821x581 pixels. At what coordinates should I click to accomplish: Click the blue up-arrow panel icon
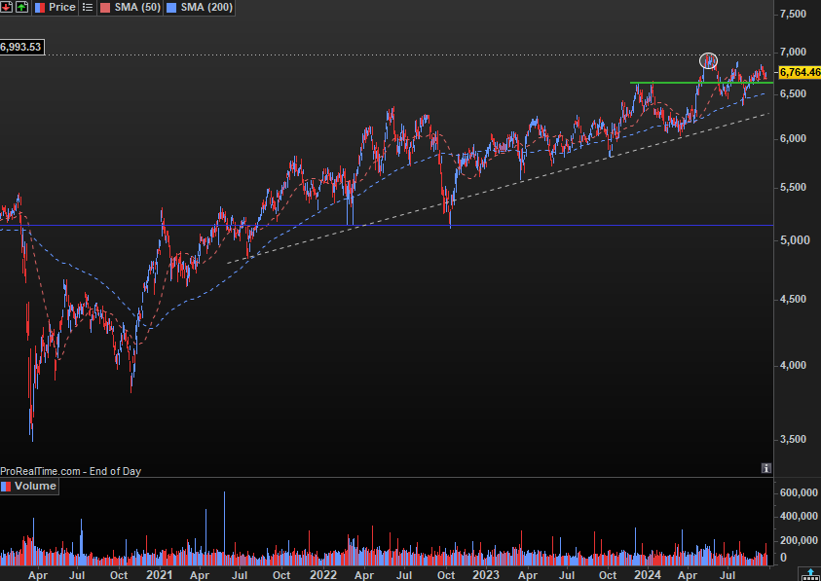[810, 574]
